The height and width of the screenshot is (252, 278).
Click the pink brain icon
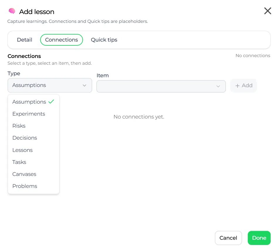click(x=12, y=11)
